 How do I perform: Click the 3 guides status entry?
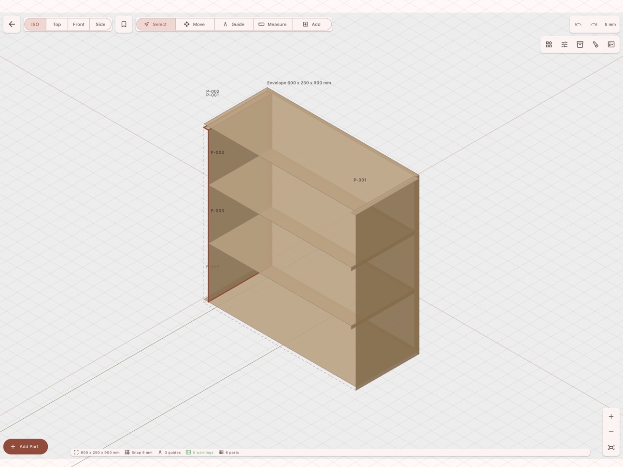click(170, 453)
